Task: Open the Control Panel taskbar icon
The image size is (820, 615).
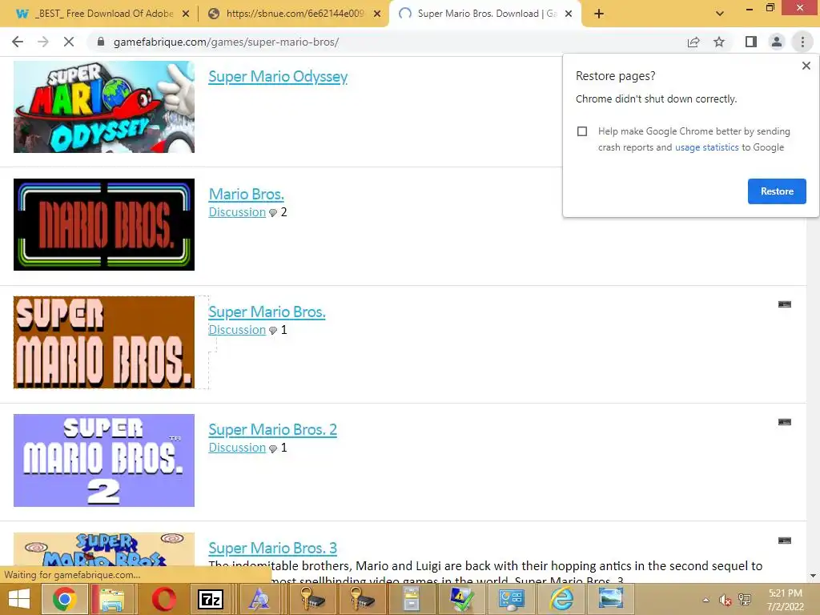Action: coord(511,599)
